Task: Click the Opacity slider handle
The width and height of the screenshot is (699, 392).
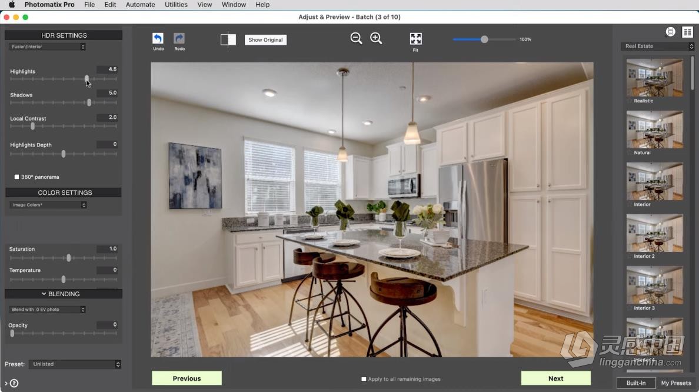Action: point(12,333)
